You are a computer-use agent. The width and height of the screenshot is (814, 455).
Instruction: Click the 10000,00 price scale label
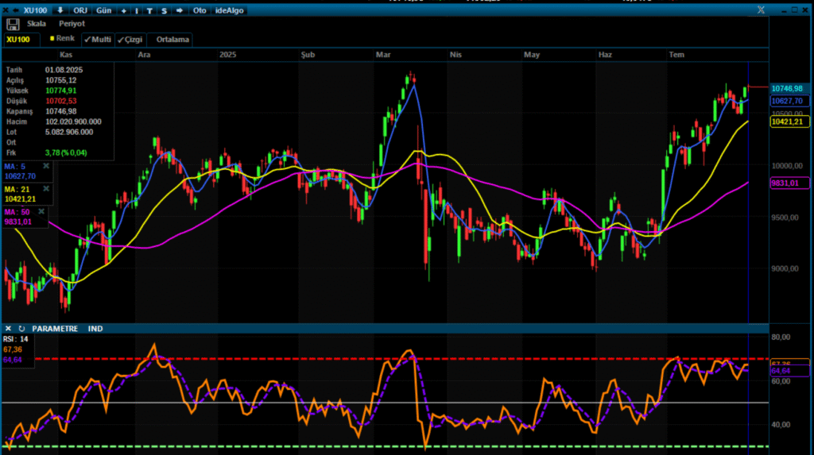point(787,165)
